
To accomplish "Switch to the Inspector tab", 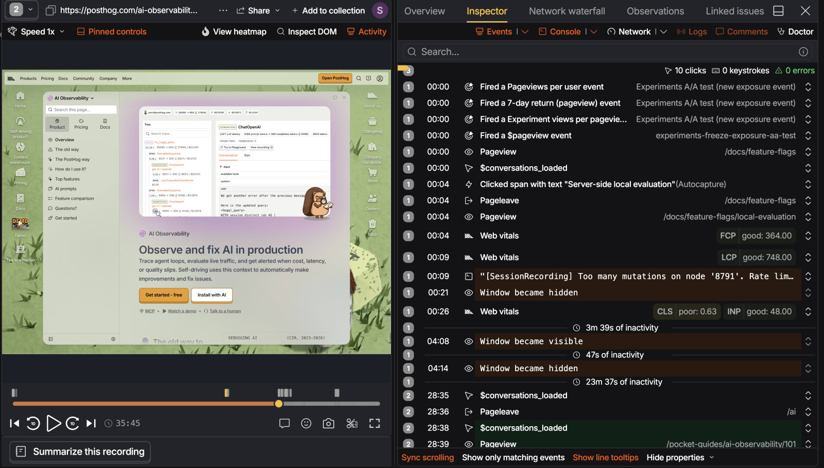I will pos(487,11).
